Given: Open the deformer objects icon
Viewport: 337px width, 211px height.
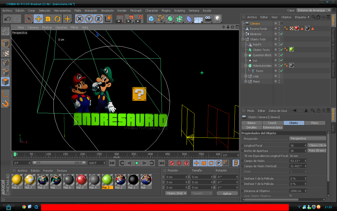Looking at the screenshot, I should pyautogui.click(x=189, y=19).
